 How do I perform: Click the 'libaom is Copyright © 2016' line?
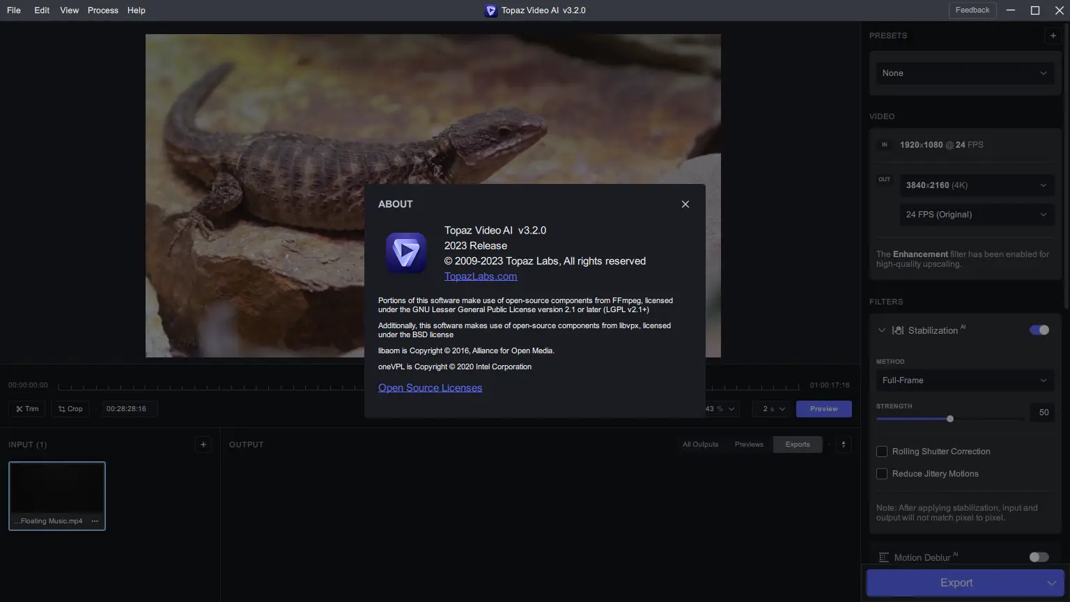pos(466,351)
